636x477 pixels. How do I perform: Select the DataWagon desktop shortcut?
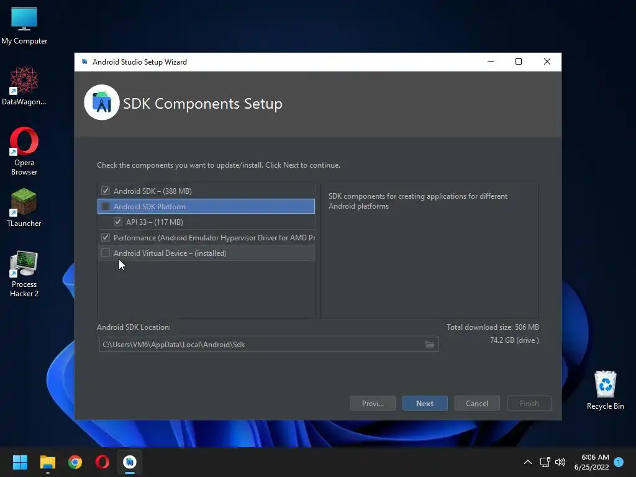point(24,86)
